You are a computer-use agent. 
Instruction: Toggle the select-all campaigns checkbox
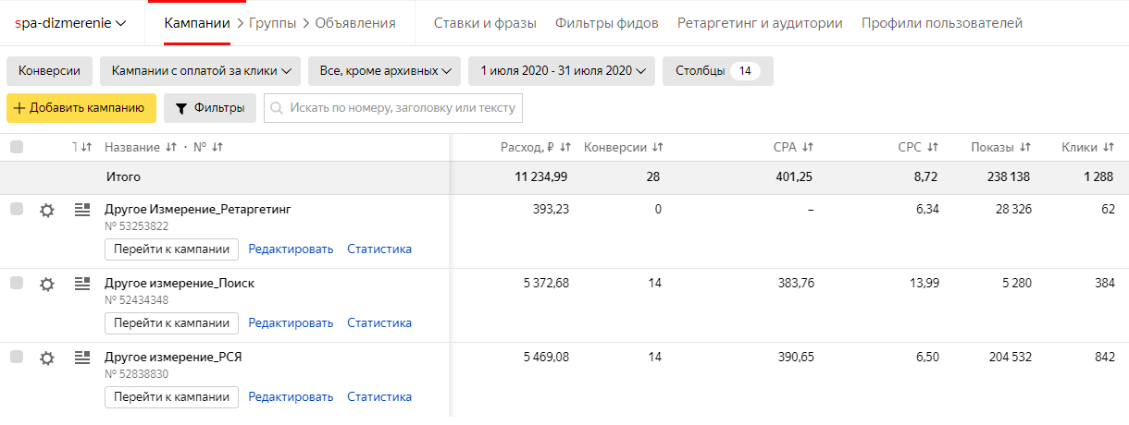click(17, 147)
